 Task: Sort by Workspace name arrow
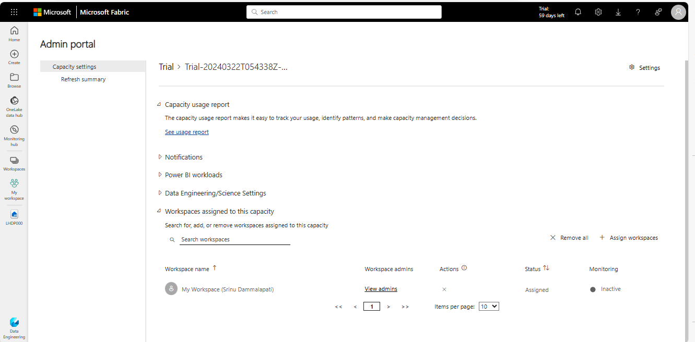(x=214, y=268)
